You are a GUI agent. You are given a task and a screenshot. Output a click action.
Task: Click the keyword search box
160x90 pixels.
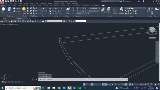coord(110,1)
